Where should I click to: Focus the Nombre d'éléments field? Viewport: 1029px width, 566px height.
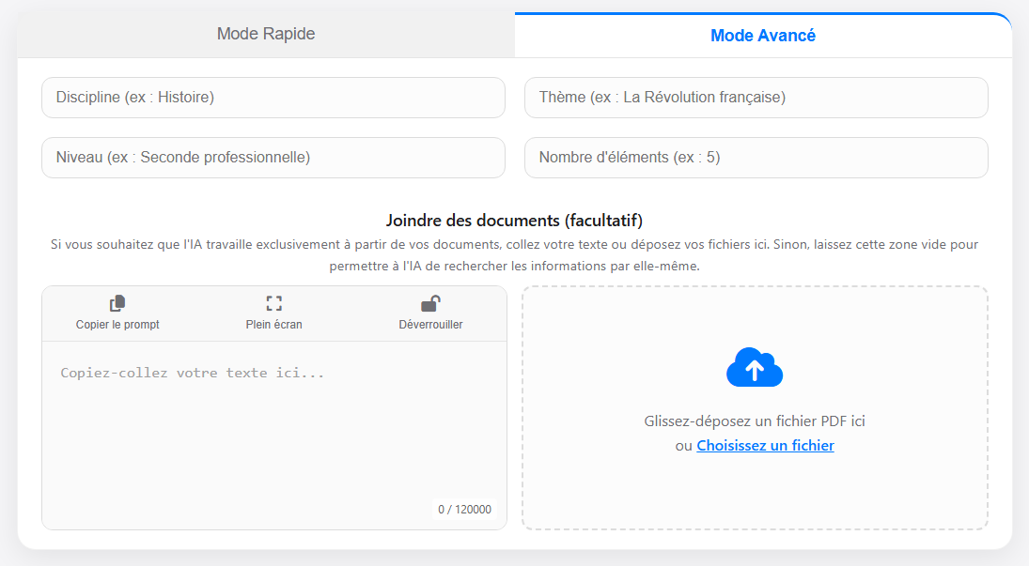click(756, 158)
